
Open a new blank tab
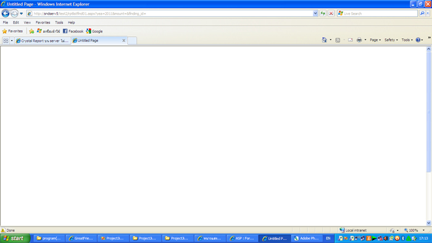(x=132, y=41)
